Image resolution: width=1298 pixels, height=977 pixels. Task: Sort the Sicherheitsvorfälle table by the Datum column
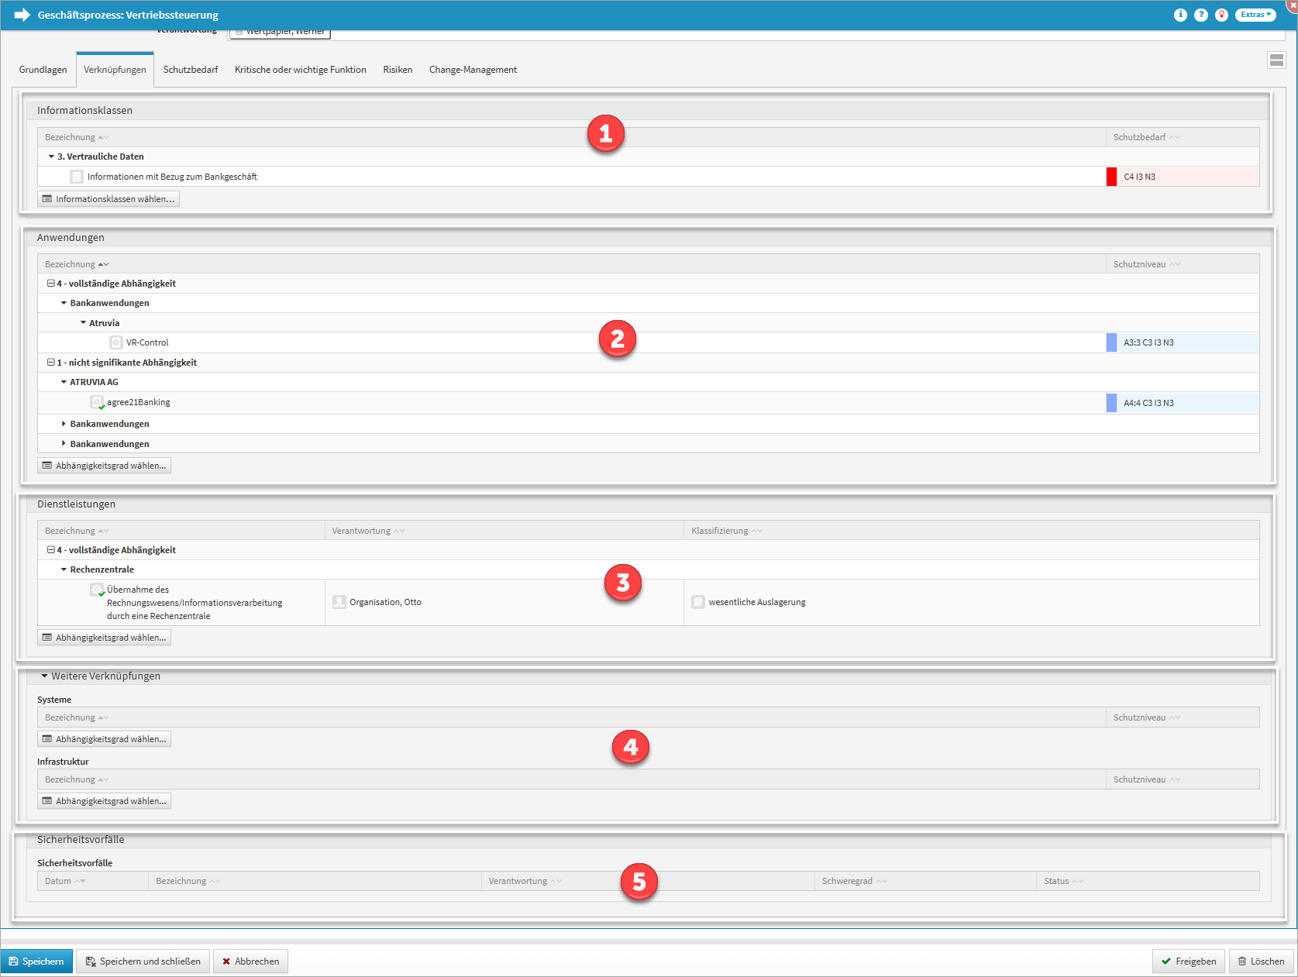[x=58, y=881]
